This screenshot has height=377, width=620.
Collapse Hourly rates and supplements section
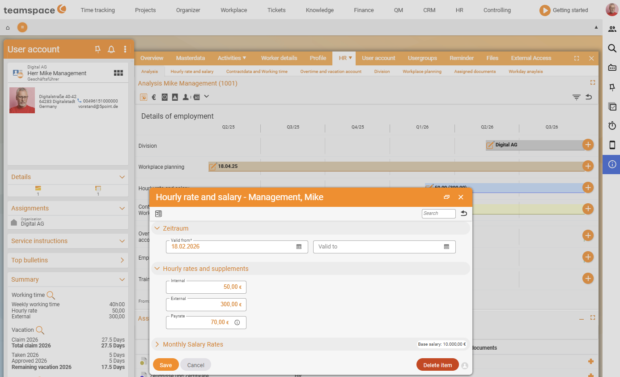[x=157, y=269]
